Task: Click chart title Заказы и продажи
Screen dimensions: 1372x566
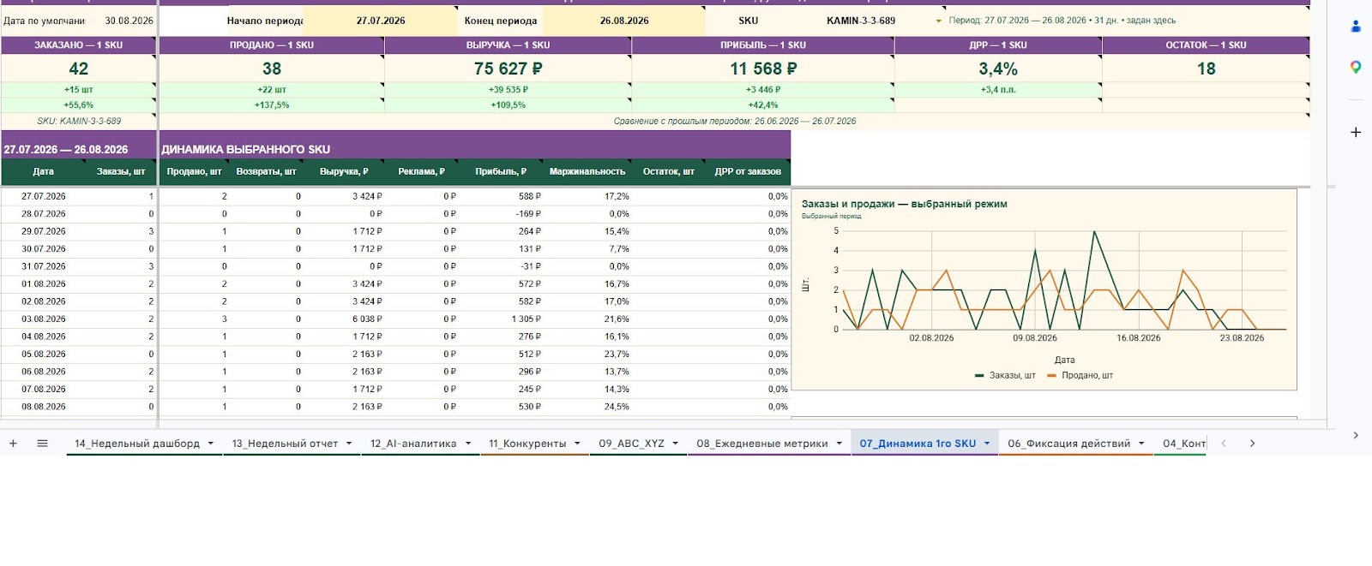Action: [904, 204]
